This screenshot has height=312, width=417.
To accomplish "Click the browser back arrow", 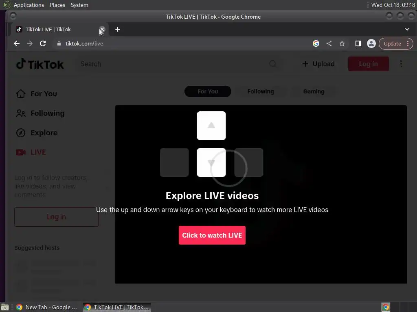I will pos(17,43).
